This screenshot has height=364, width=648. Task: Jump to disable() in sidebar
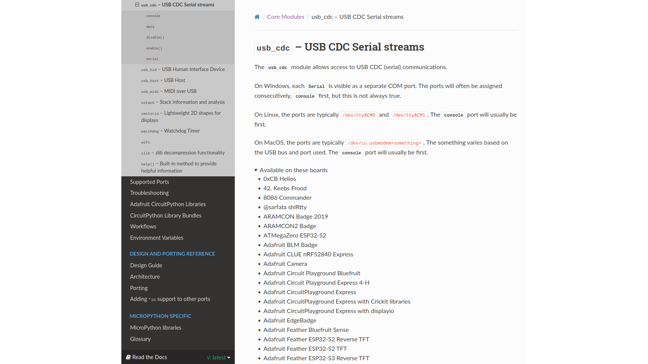(x=155, y=37)
